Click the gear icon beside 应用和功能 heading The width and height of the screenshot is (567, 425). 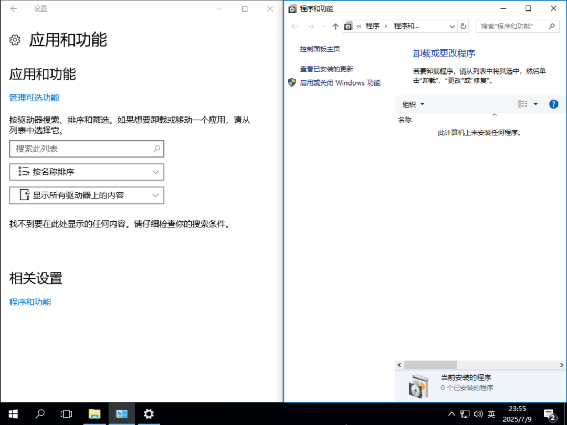tap(15, 40)
